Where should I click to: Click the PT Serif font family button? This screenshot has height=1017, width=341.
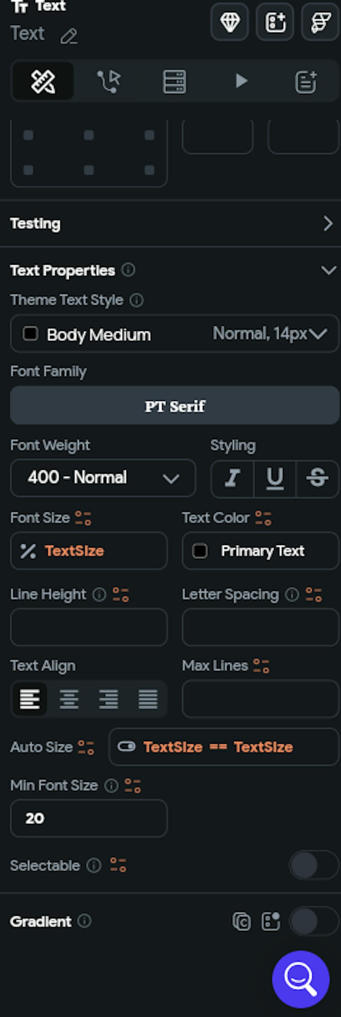[x=175, y=405]
